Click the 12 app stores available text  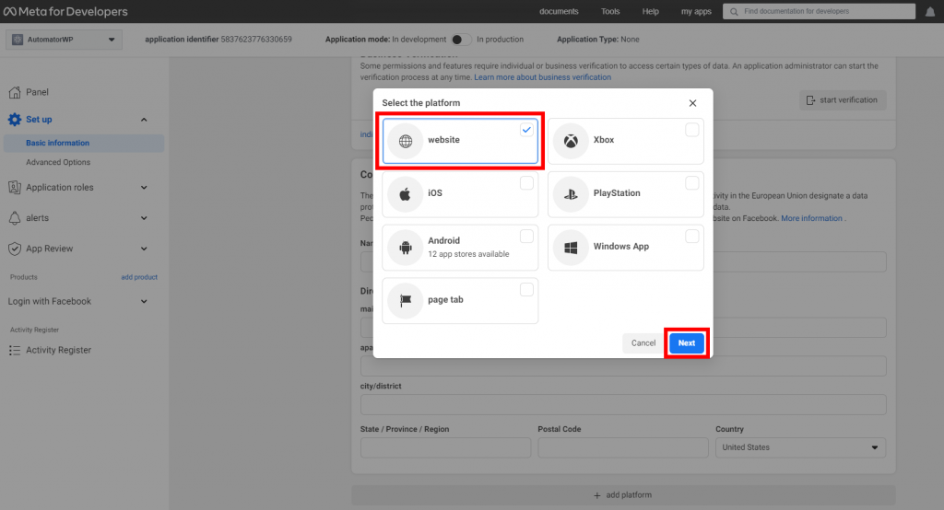click(468, 254)
